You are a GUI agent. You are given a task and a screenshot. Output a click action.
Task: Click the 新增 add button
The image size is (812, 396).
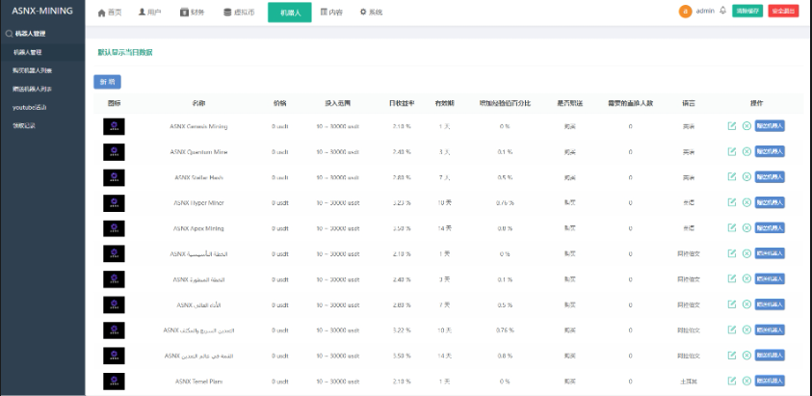[x=107, y=82]
